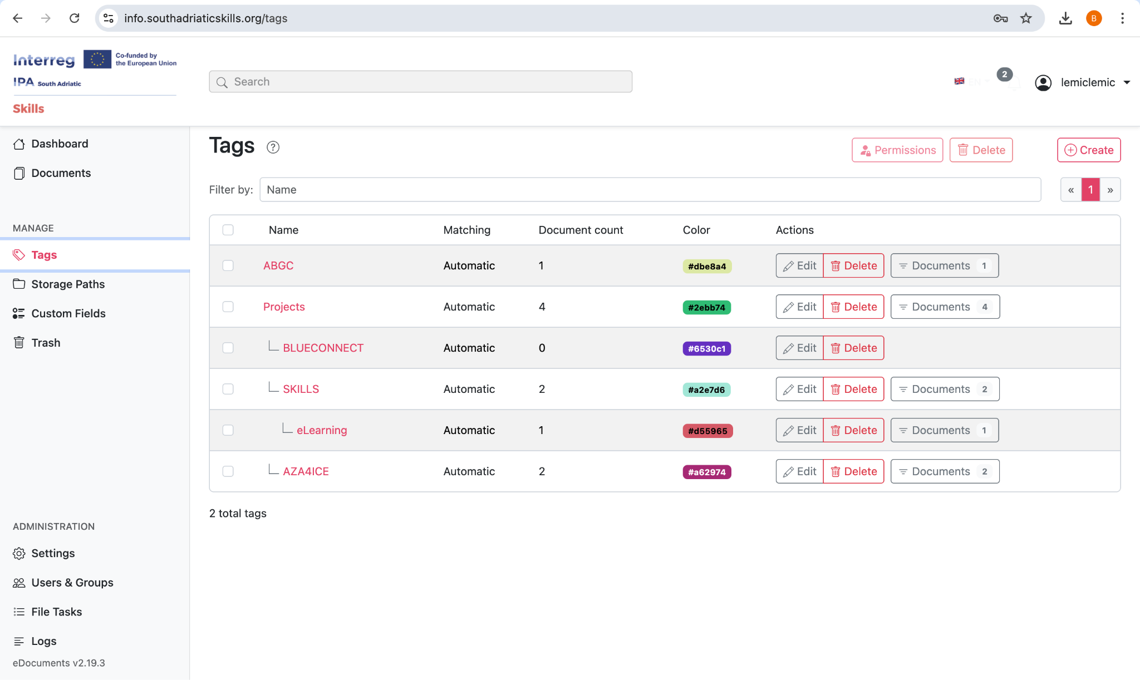
Task: Open the EN language selector
Action: click(x=971, y=82)
